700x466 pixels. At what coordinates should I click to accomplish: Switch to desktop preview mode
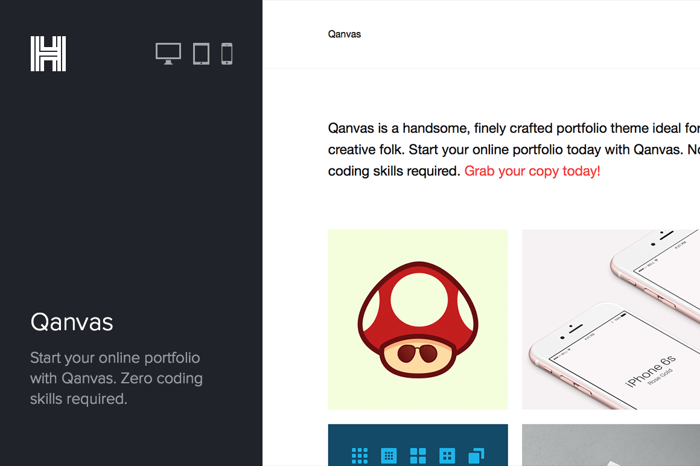168,54
